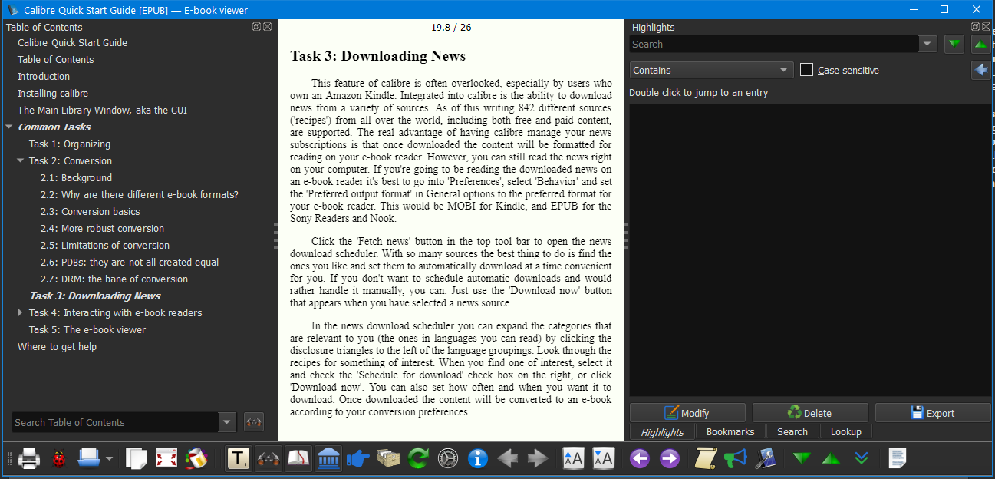Click the Copy pages icon
Screen dimensions: 995x479
click(x=137, y=459)
